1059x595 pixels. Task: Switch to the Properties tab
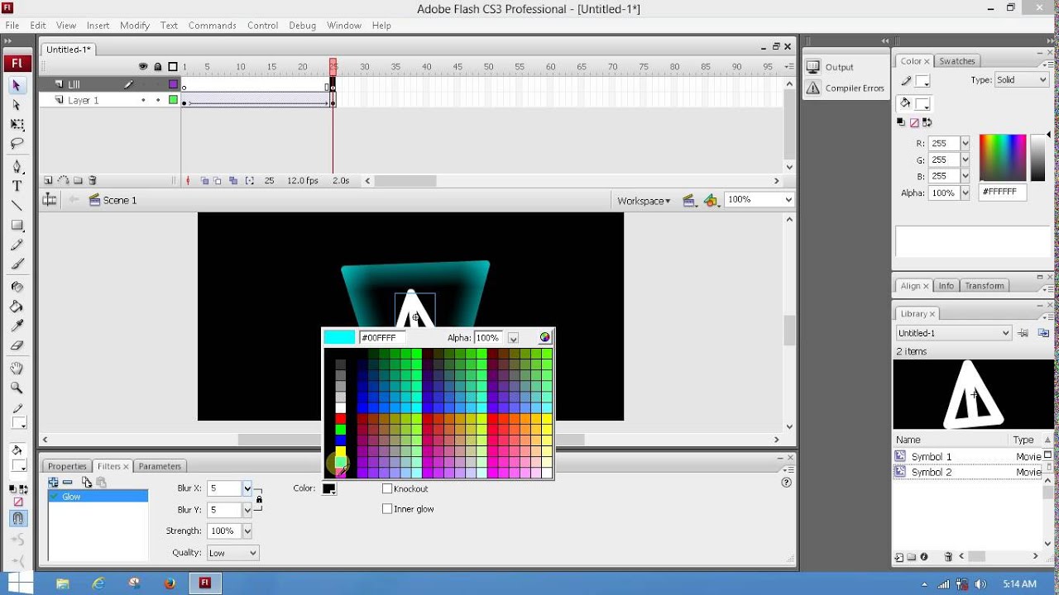pyautogui.click(x=67, y=466)
